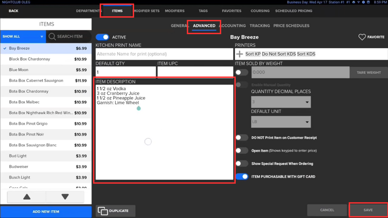Click the Duplicate item icon
The width and height of the screenshot is (388, 218).
103,211
